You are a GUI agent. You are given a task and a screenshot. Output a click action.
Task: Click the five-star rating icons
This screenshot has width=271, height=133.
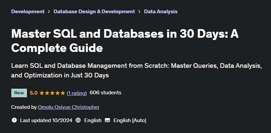pos(52,93)
